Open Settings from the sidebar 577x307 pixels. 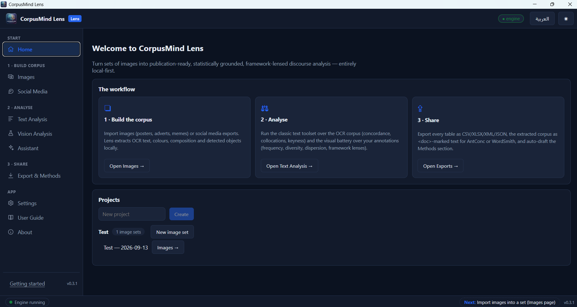(41, 203)
